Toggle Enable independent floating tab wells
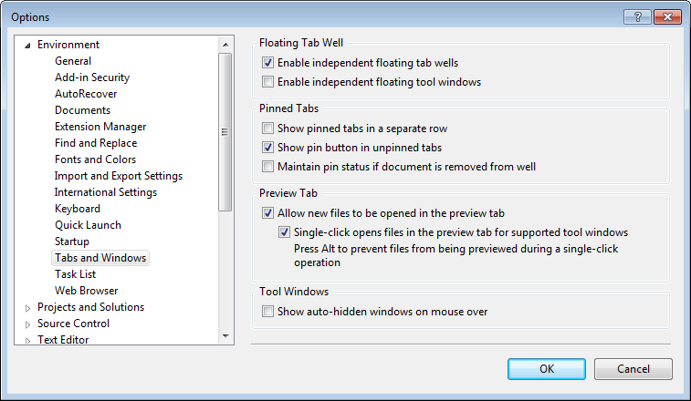691x401 pixels. click(267, 63)
